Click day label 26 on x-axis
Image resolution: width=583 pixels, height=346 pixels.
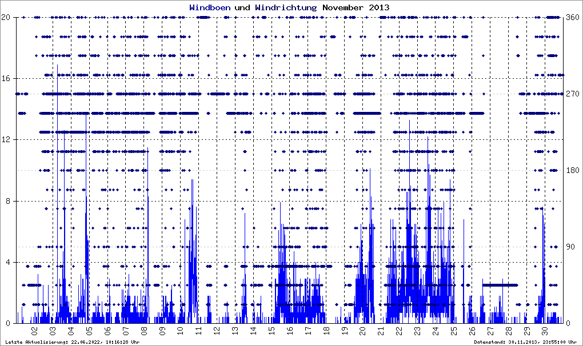[x=472, y=331]
